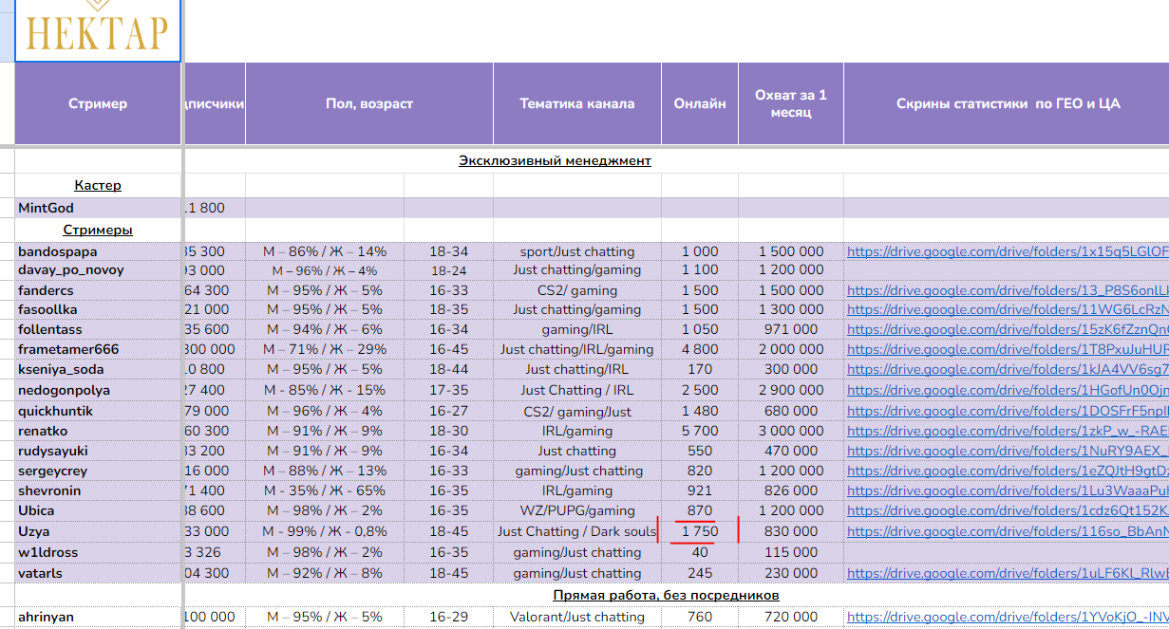Select the frametamer666 name cell
Image resolution: width=1169 pixels, height=629 pixels.
pos(98,349)
